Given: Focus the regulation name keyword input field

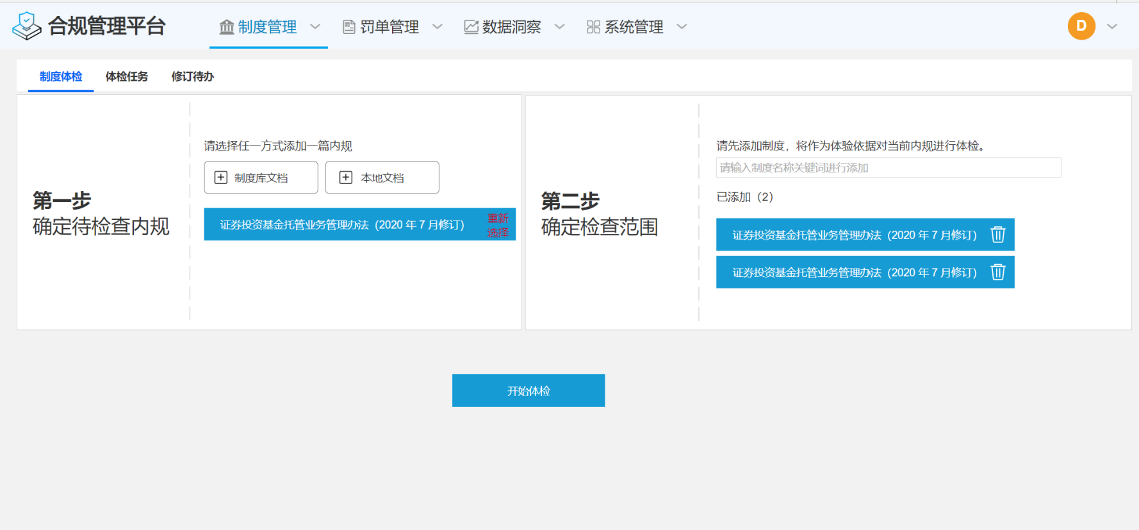Looking at the screenshot, I should point(888,168).
